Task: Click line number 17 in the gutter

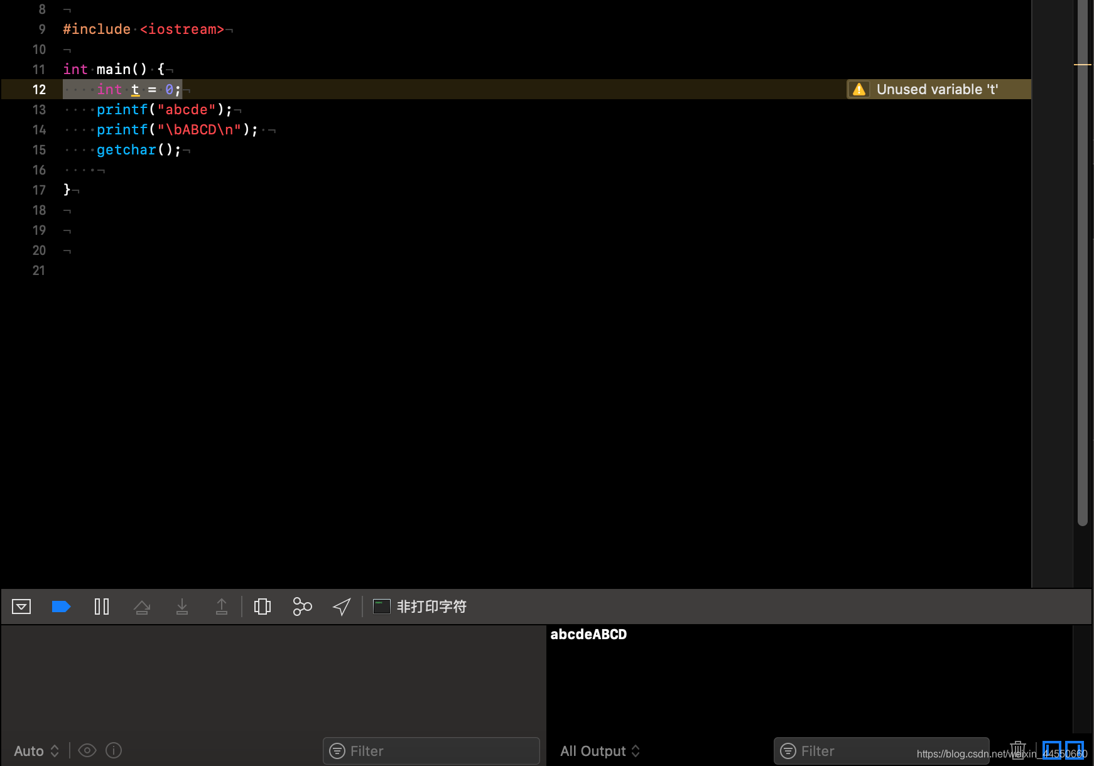Action: tap(39, 190)
